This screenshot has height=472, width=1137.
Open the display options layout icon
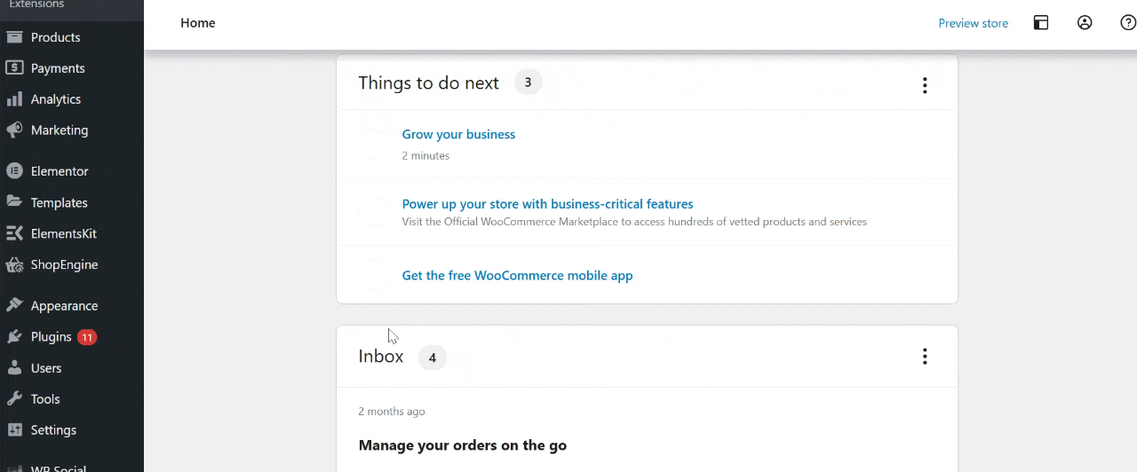1041,23
